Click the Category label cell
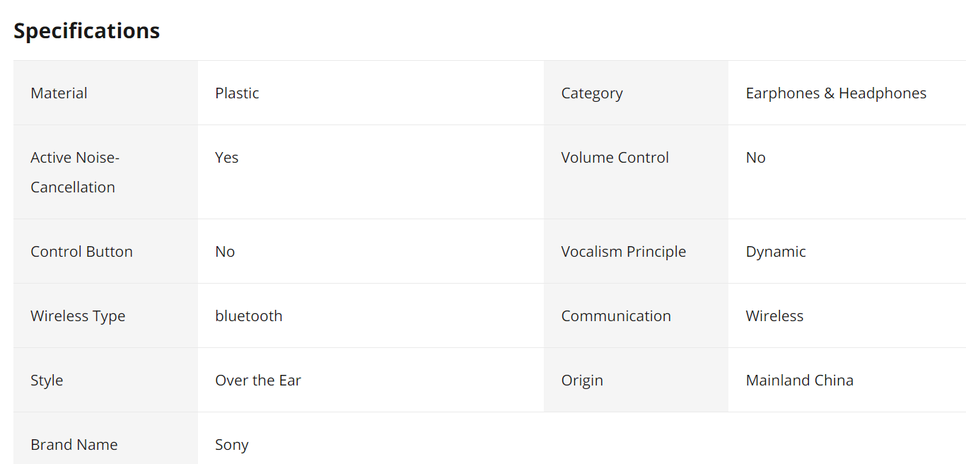Screen dimensions: 966x464 [636, 93]
